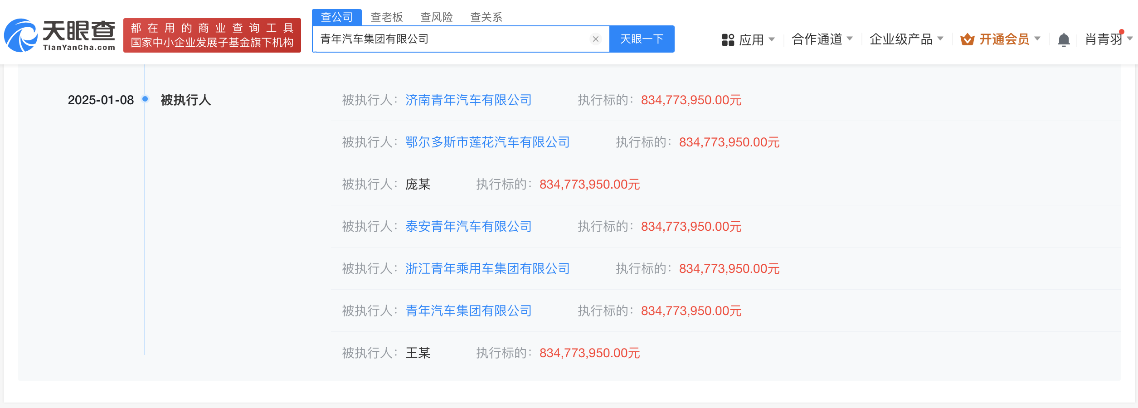1138x408 pixels.
Task: Click the red promotional banner
Action: tap(212, 35)
